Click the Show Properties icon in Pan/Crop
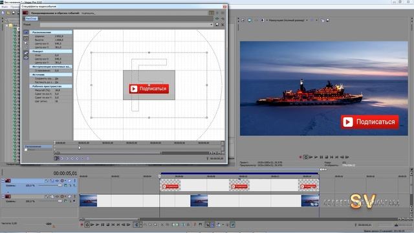Viewport: 414px width, 233px height. [x=26, y=32]
